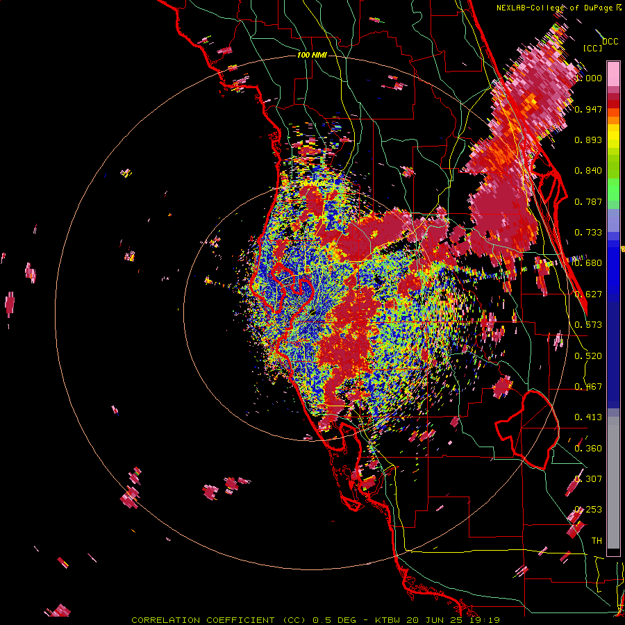This screenshot has width=625, height=625.
Task: Pick the yellow segment of the color bar
Action: [613, 135]
